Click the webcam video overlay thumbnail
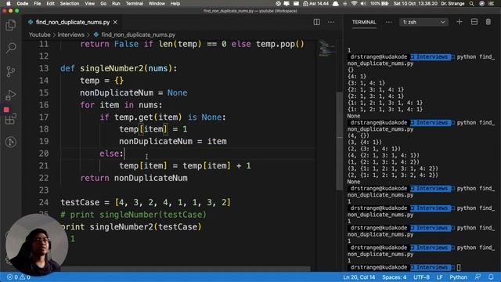 point(36,244)
